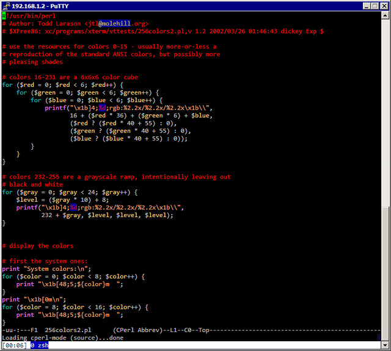The height and width of the screenshot is (351, 391).
Task: Close the PuTTY window
Action: tap(384, 6)
